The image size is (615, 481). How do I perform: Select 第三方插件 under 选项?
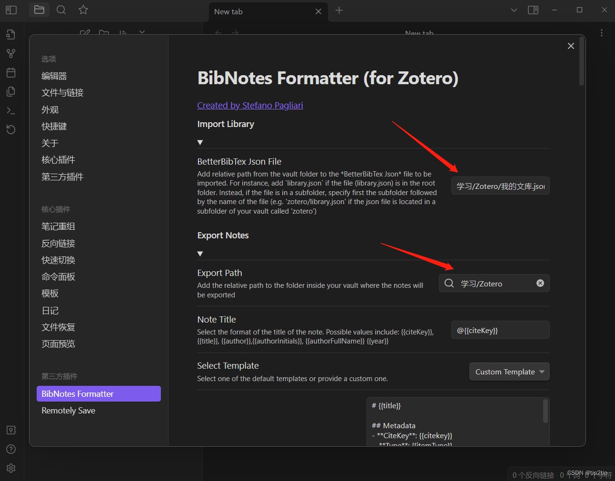click(62, 177)
